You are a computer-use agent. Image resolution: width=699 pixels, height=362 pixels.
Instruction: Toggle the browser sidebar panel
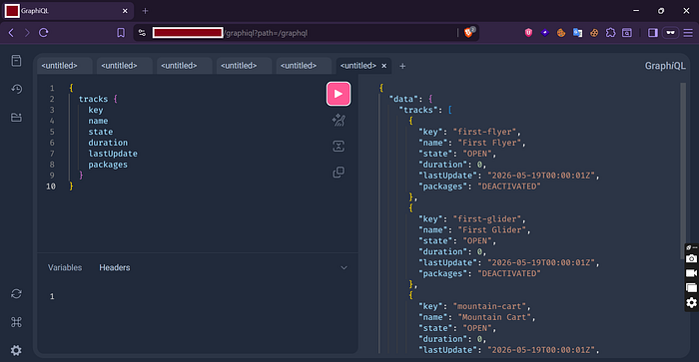653,33
